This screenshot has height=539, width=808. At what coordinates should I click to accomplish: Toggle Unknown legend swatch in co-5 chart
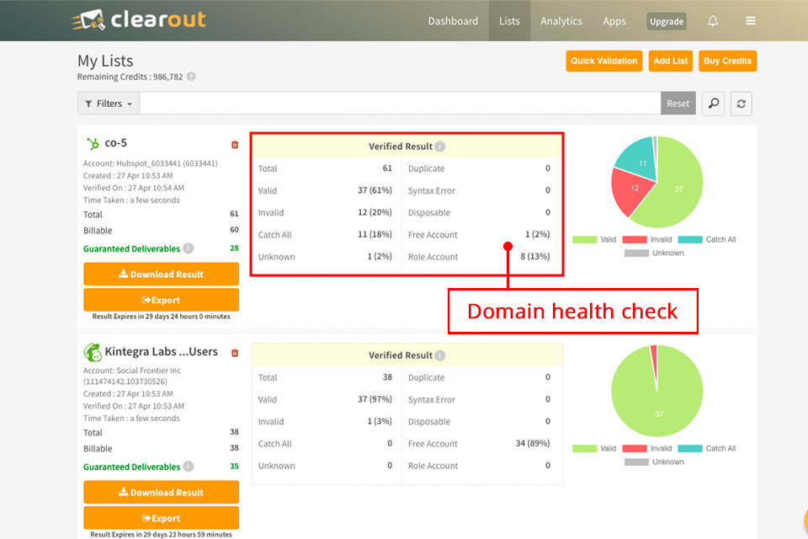[x=636, y=253]
